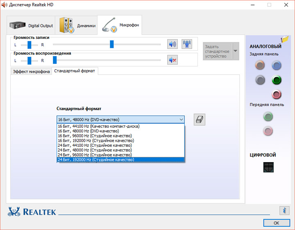Minimize the Realtek HD manager window
Screen dimensions: 295x230
click(253, 5)
